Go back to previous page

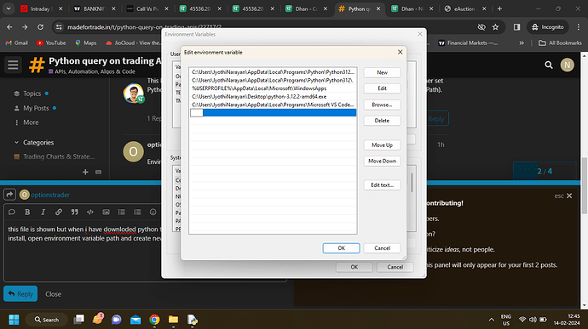tap(9, 27)
